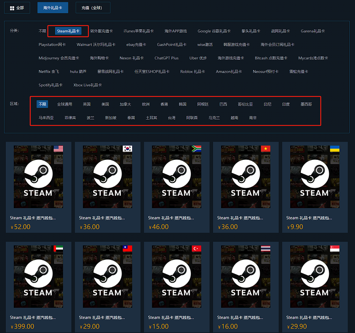Select the Roblox 礼品卡 category
The height and width of the screenshot is (333, 355).
pyautogui.click(x=193, y=72)
